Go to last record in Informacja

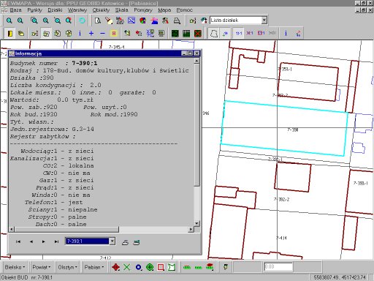click(56, 241)
